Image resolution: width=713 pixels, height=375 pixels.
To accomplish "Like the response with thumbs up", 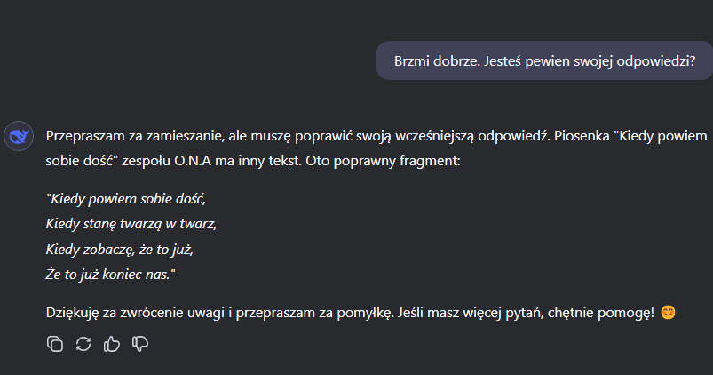I will pos(111,344).
